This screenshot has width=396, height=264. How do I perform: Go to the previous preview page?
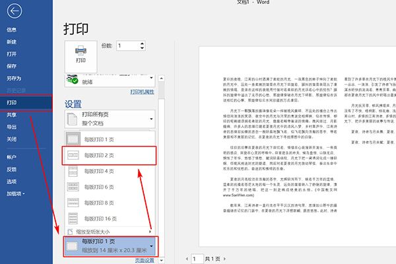coord(187,259)
